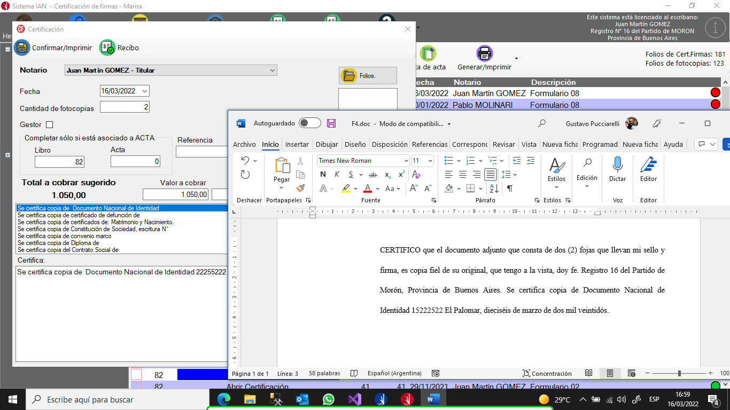Open the Times New Roman font dropdown

click(406, 161)
